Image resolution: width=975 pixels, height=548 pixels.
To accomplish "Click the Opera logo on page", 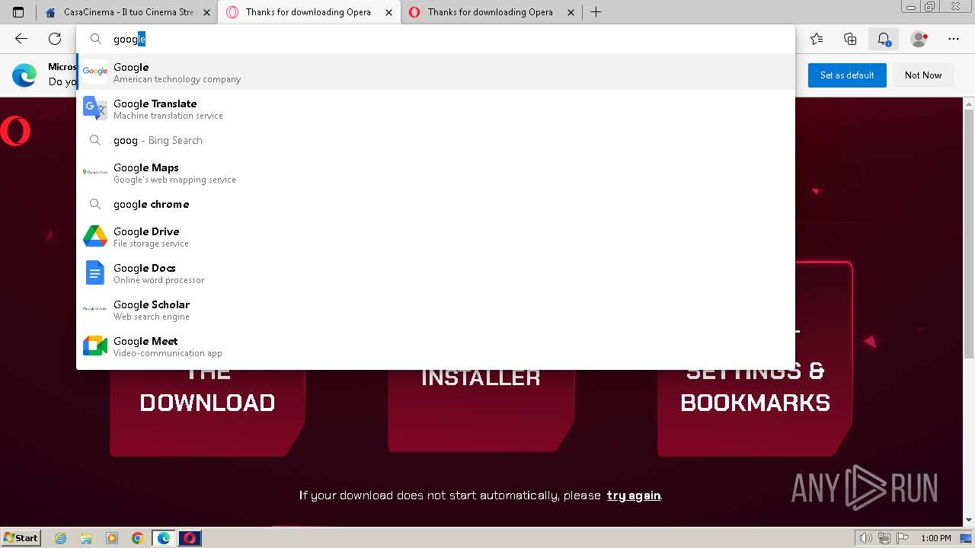I will tap(15, 131).
